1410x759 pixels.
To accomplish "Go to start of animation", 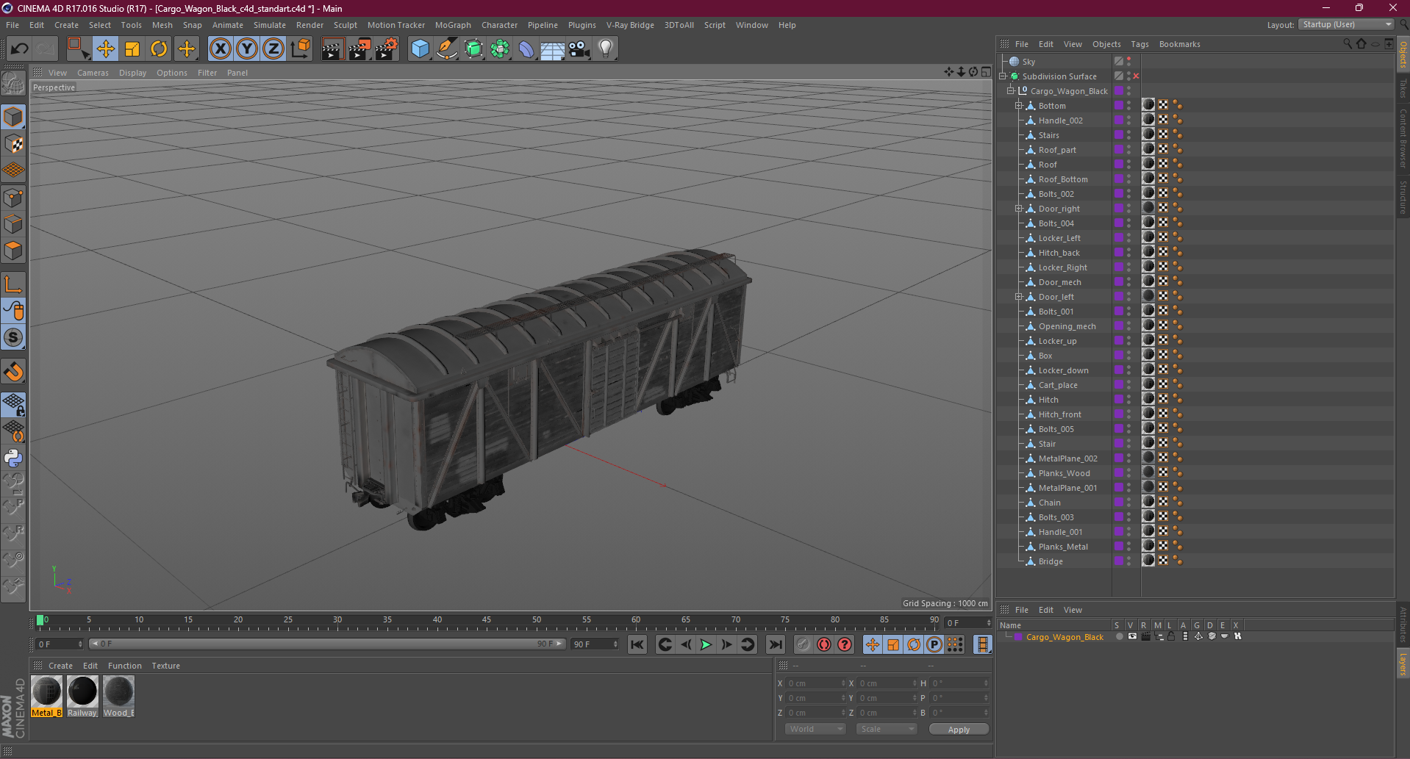I will [637, 644].
